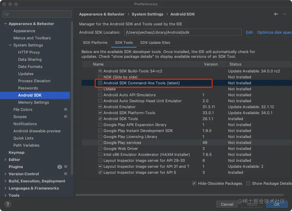This screenshot has height=211, width=292.
Task: Click the horizontal scrollbar at the bottom
Action: click(180, 195)
